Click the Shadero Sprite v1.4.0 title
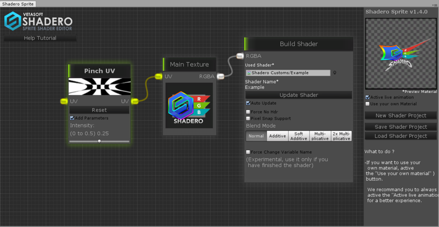 (x=397, y=12)
